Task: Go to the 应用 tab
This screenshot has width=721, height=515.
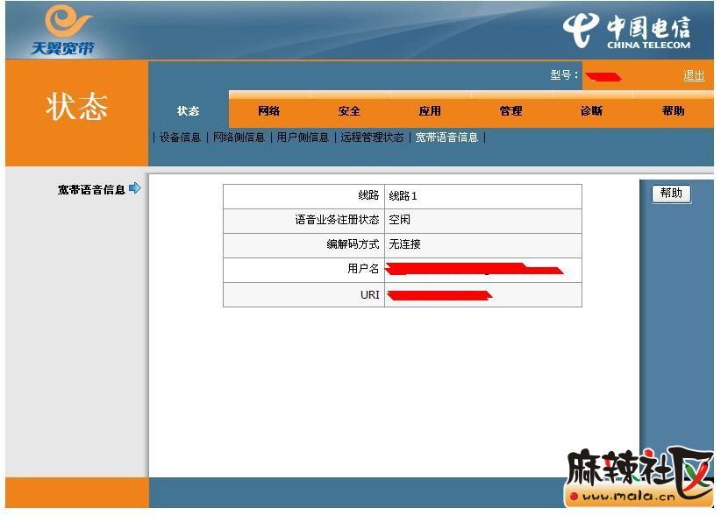Action: (x=430, y=111)
